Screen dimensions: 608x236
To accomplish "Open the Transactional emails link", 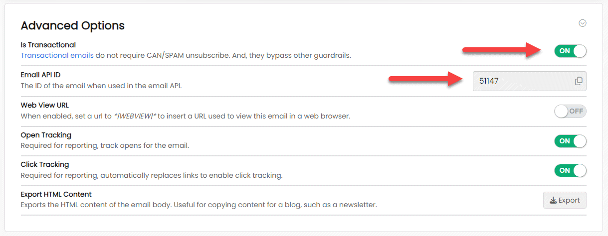I will tap(57, 55).
